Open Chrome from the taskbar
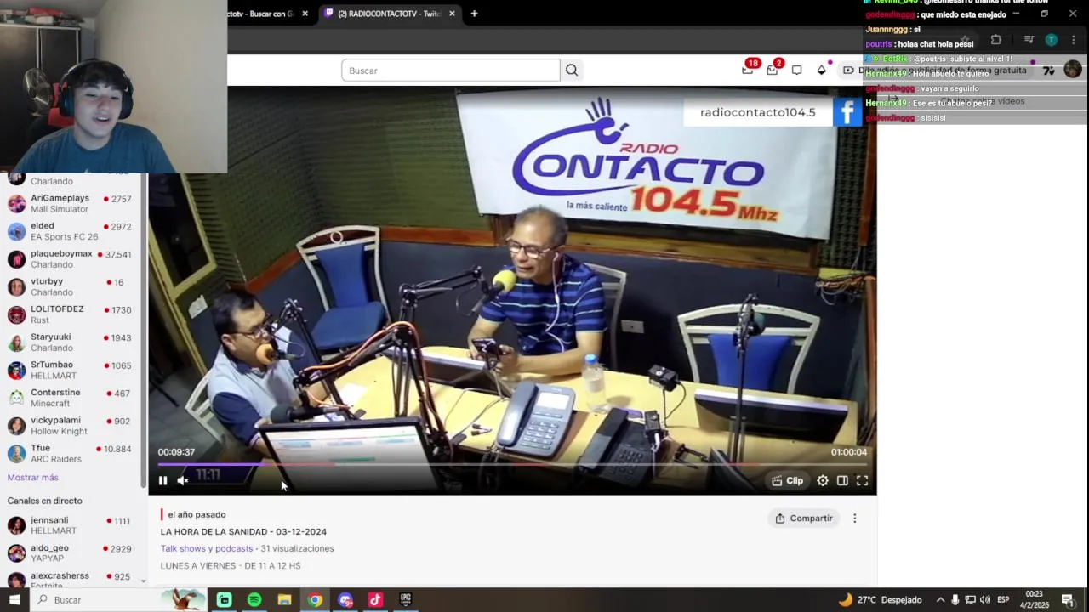1089x612 pixels. [x=315, y=600]
